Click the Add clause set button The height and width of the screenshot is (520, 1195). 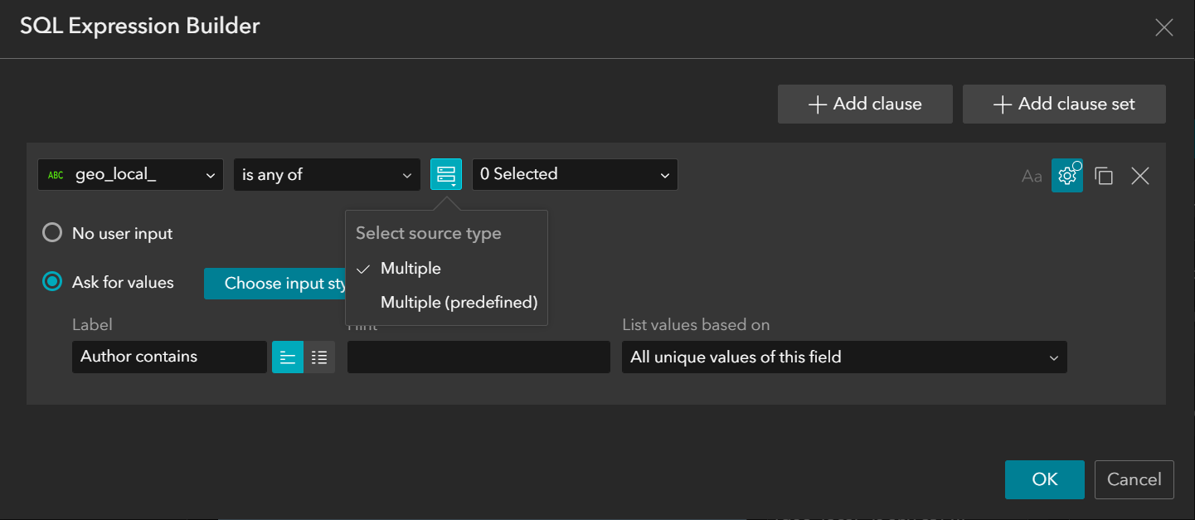tap(1064, 104)
